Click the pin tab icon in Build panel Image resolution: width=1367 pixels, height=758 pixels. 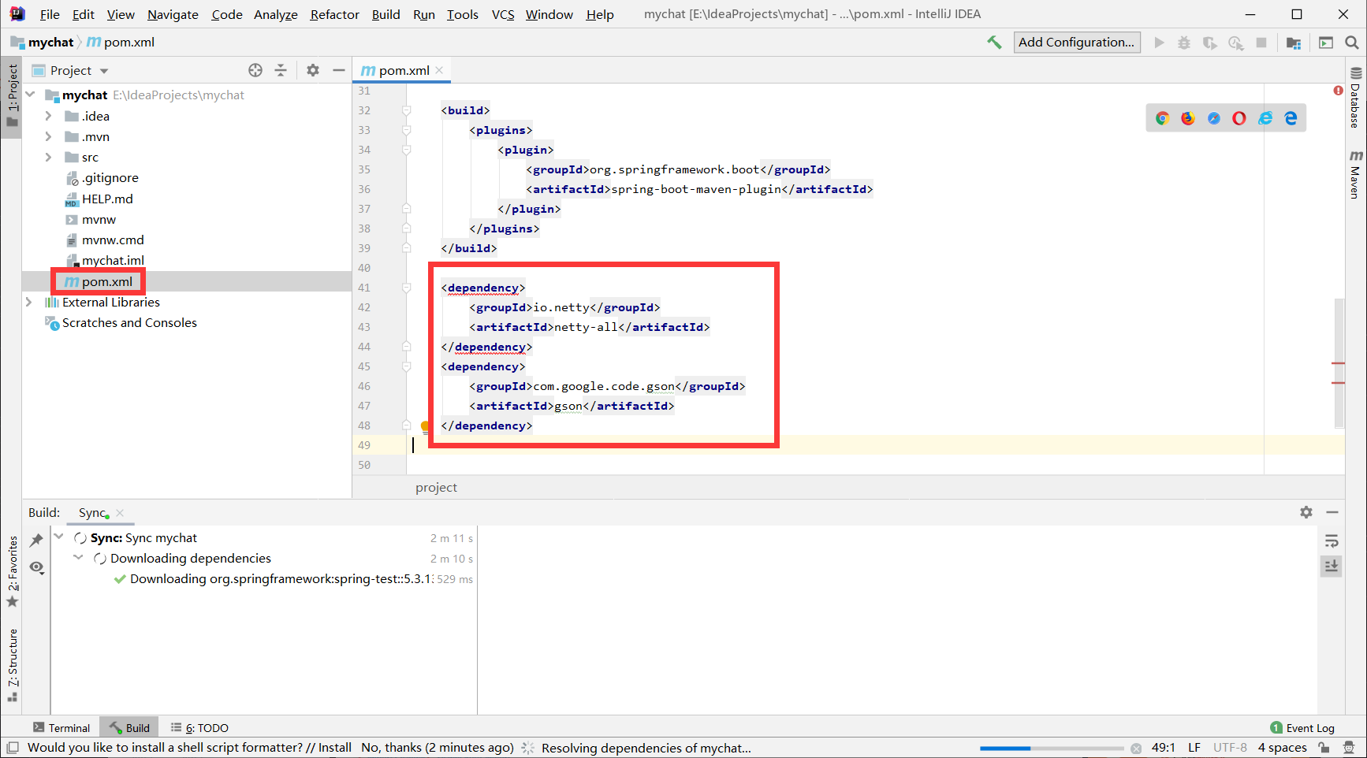[36, 541]
